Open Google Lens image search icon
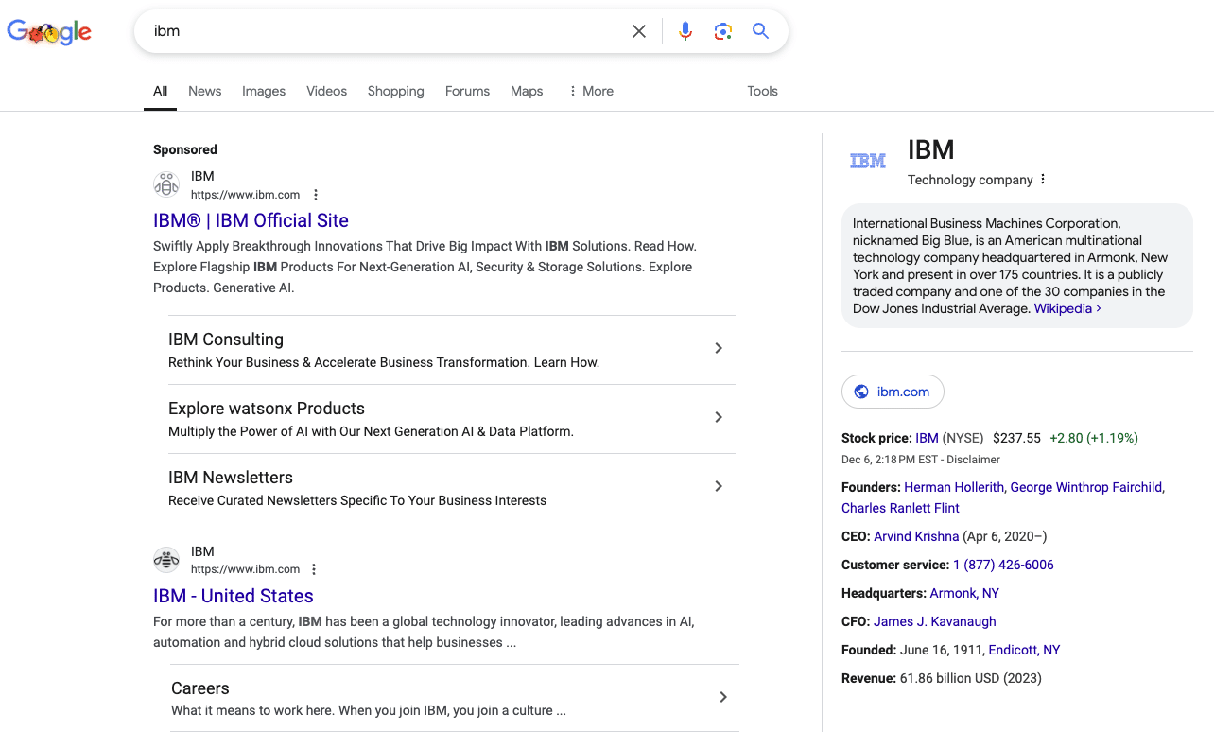The width and height of the screenshot is (1214, 732). [723, 31]
